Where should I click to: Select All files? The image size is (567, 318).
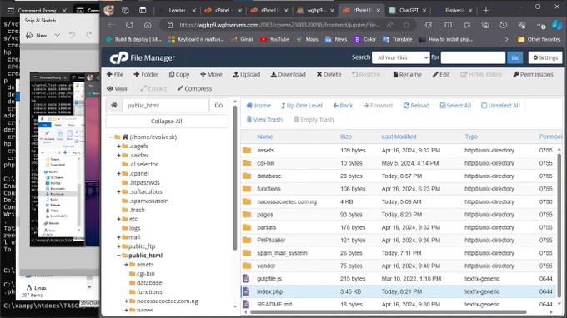(455, 106)
